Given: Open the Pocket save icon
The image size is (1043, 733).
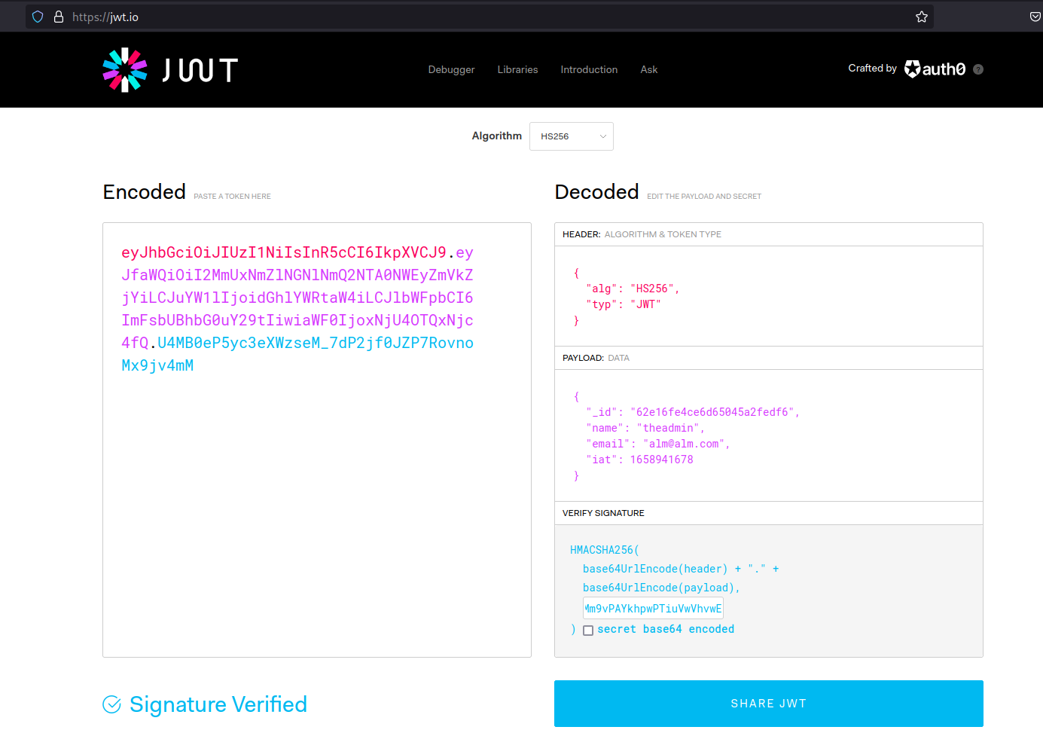Looking at the screenshot, I should (1035, 17).
